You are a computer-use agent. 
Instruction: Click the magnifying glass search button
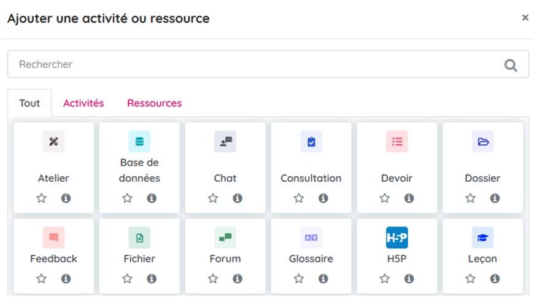pyautogui.click(x=511, y=65)
